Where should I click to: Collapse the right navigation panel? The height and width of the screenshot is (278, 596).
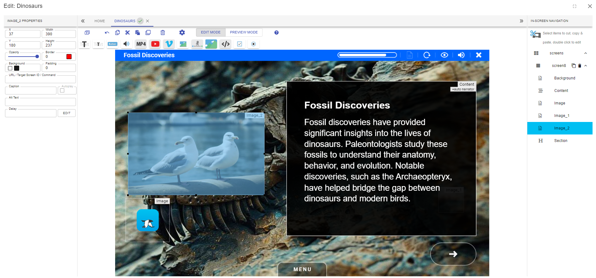521,21
